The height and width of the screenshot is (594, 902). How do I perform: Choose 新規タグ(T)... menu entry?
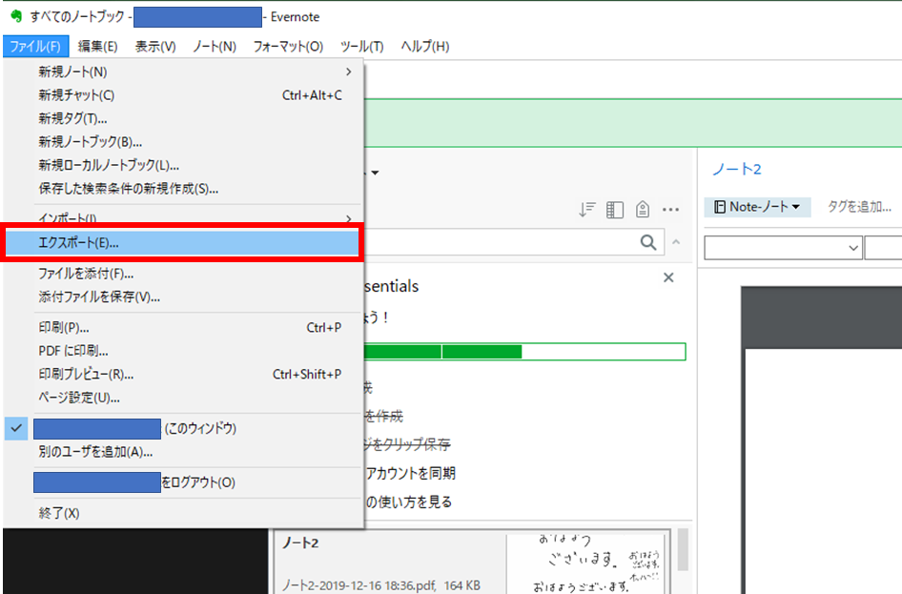(x=183, y=119)
